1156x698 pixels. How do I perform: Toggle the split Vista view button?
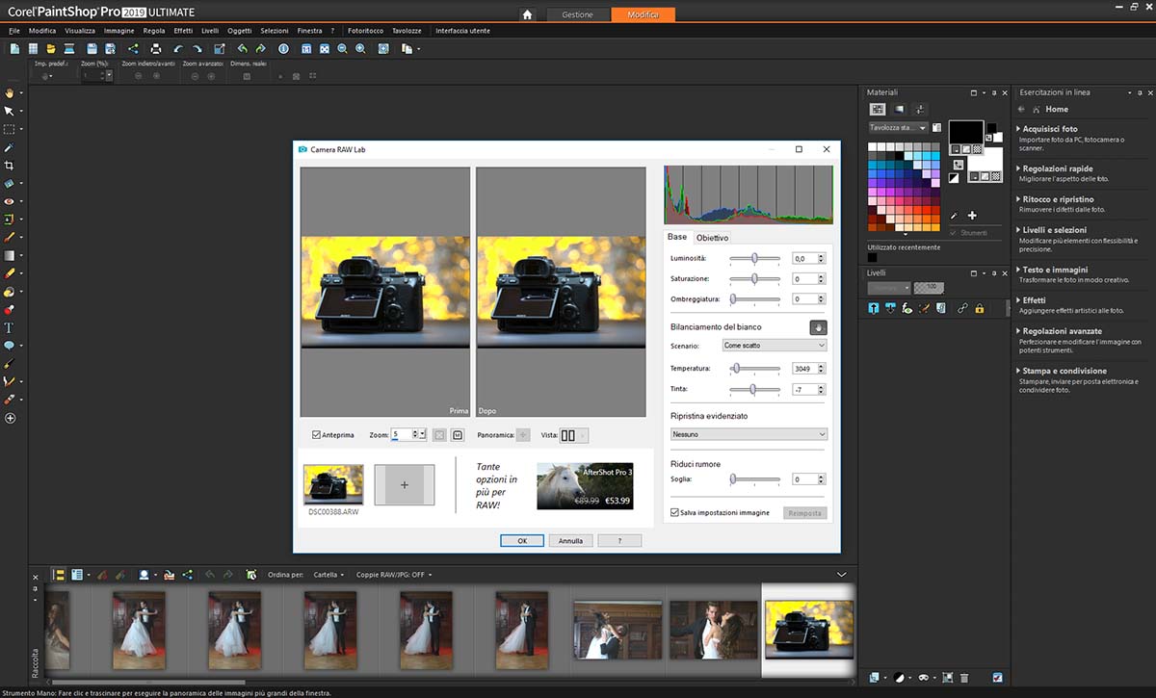pyautogui.click(x=567, y=435)
